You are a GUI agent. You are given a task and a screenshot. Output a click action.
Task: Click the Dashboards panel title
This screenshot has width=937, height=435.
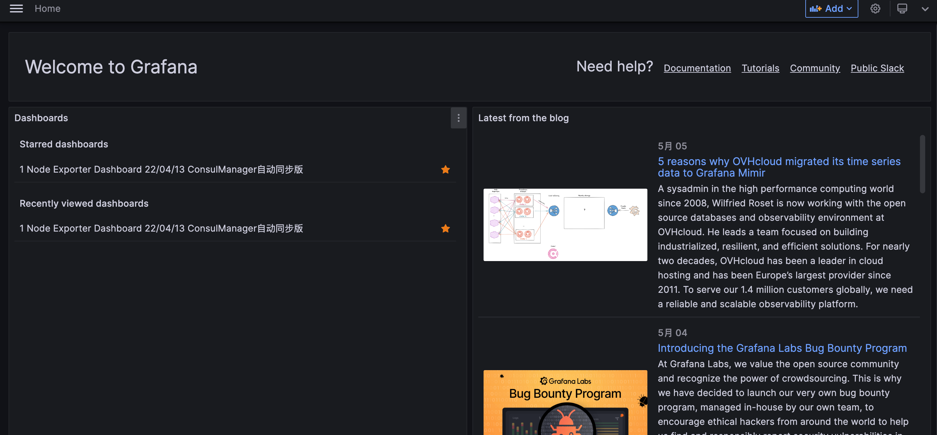tap(41, 118)
